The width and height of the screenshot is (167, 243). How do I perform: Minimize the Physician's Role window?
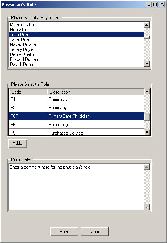(149, 5)
